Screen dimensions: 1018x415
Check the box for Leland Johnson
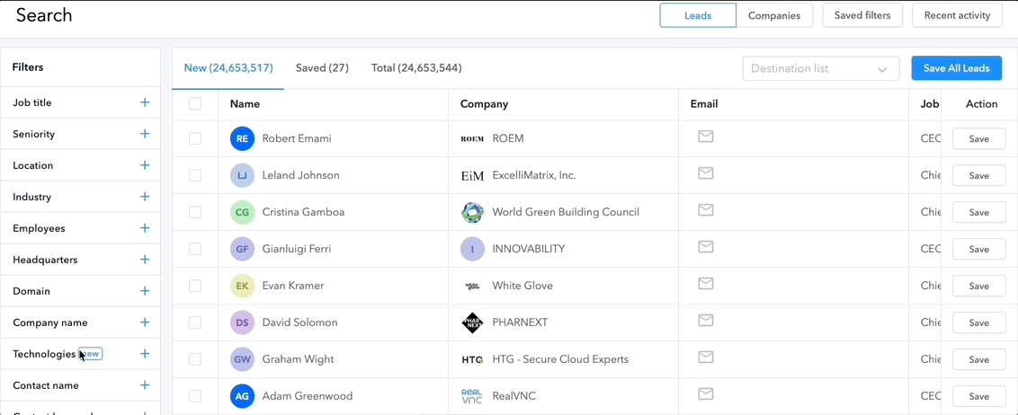point(195,175)
